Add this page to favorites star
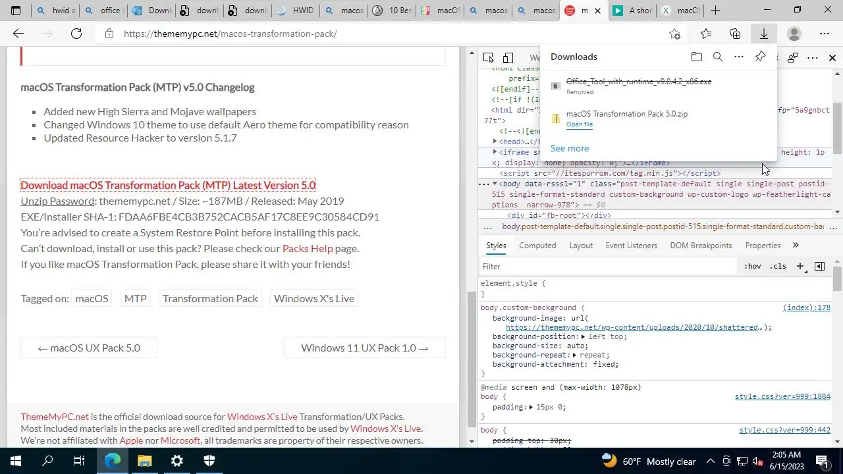Screen dimensions: 843x474 point(674,34)
